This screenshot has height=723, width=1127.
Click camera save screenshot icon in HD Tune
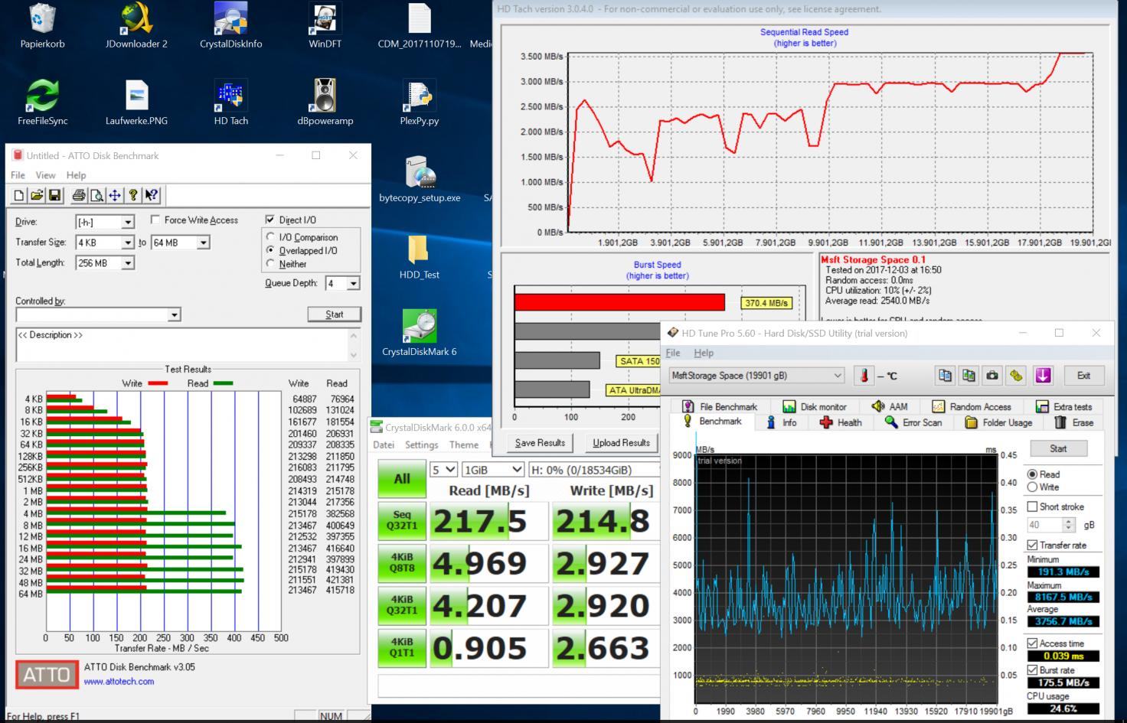pyautogui.click(x=992, y=376)
